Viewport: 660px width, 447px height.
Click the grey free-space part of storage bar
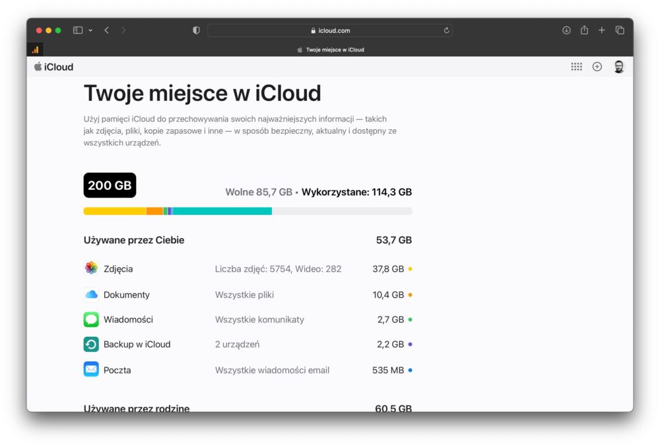click(342, 211)
